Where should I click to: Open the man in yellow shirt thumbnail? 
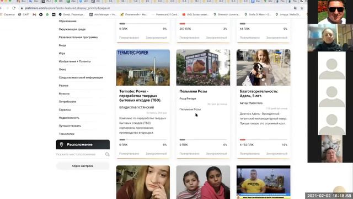coord(264,182)
